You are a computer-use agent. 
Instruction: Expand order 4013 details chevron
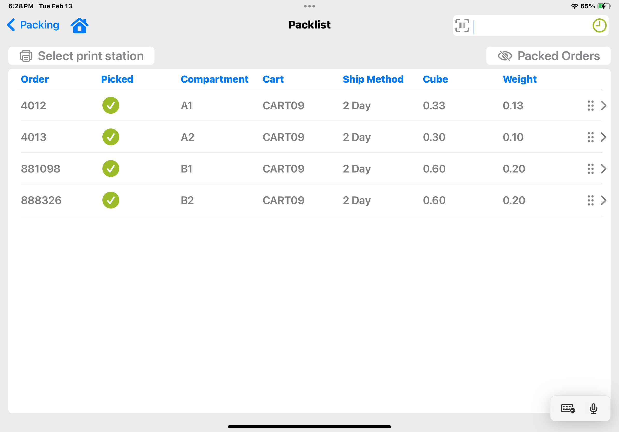coord(604,137)
